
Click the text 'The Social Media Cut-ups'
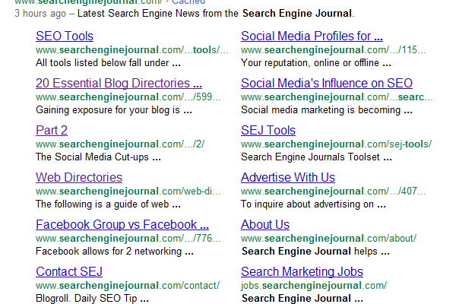tap(92, 157)
